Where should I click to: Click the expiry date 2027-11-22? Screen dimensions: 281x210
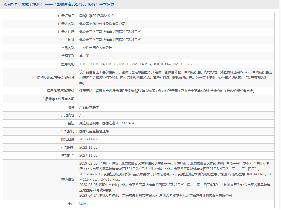pos(88,155)
